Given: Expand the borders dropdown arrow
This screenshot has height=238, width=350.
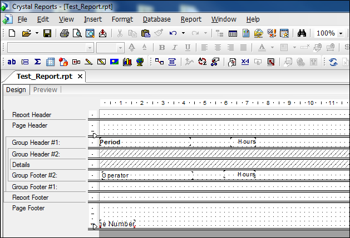Looking at the screenshot, I should [294, 47].
